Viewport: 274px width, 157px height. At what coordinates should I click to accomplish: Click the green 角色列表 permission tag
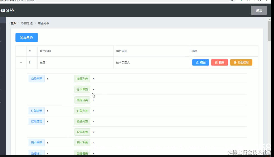(x=82, y=121)
